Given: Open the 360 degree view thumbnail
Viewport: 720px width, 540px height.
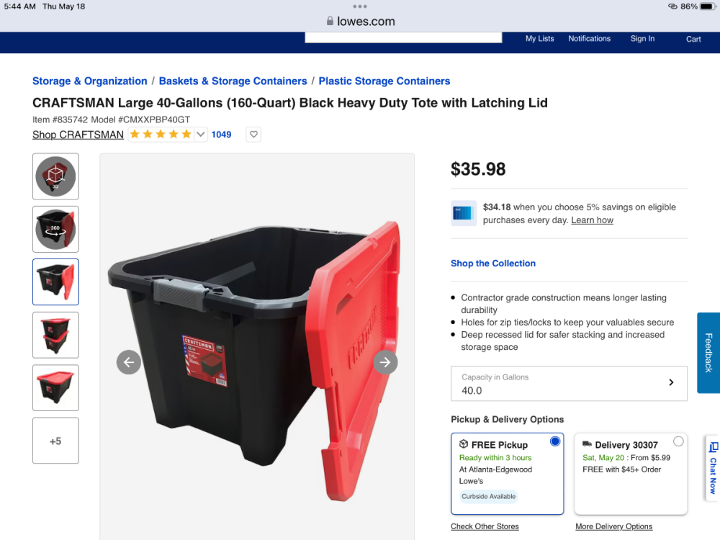Looking at the screenshot, I should point(55,229).
